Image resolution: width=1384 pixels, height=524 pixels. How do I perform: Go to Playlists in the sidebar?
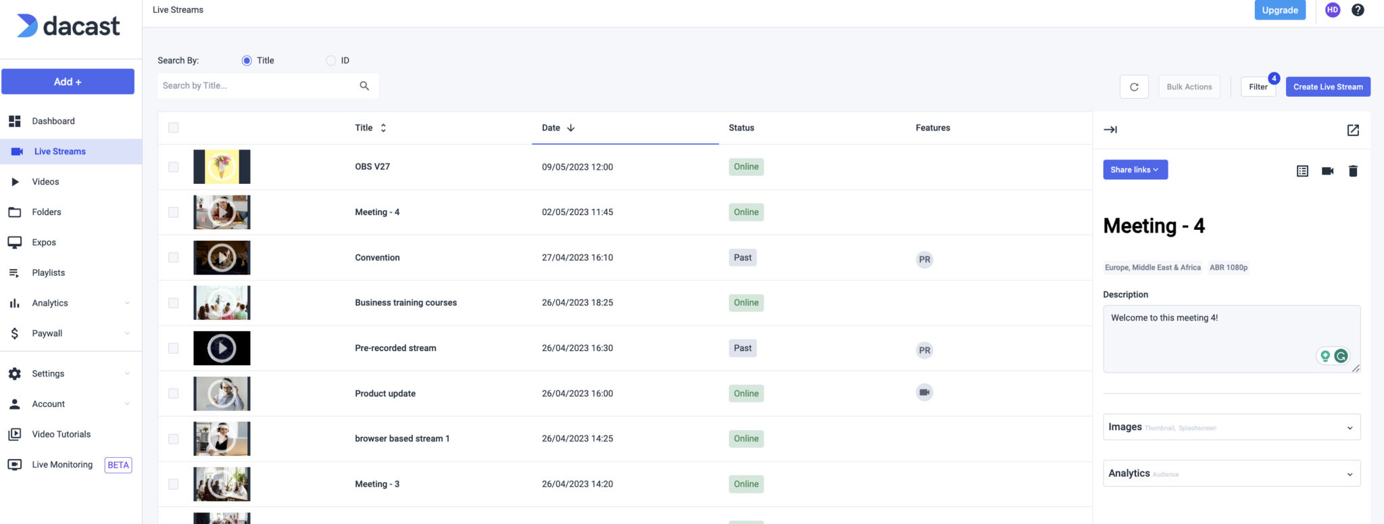[48, 272]
